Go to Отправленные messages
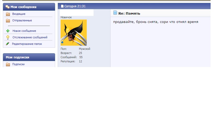This screenshot has width=214, height=120. coord(22,21)
